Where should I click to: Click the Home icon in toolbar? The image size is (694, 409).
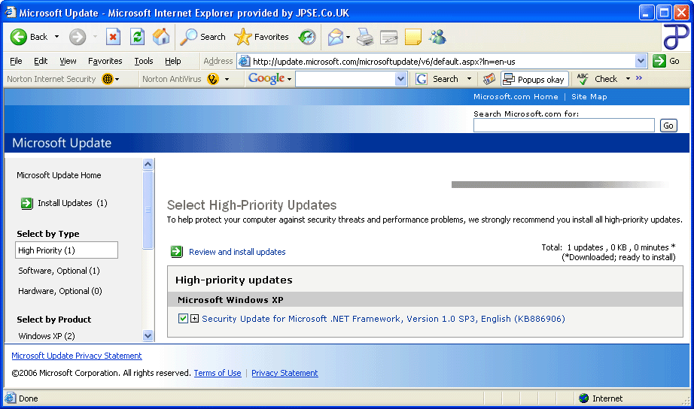(161, 37)
